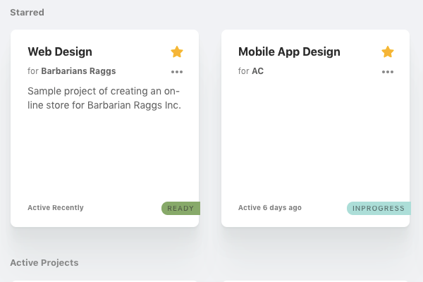
Task: Click the Active 6 days ago label
Action: click(270, 207)
